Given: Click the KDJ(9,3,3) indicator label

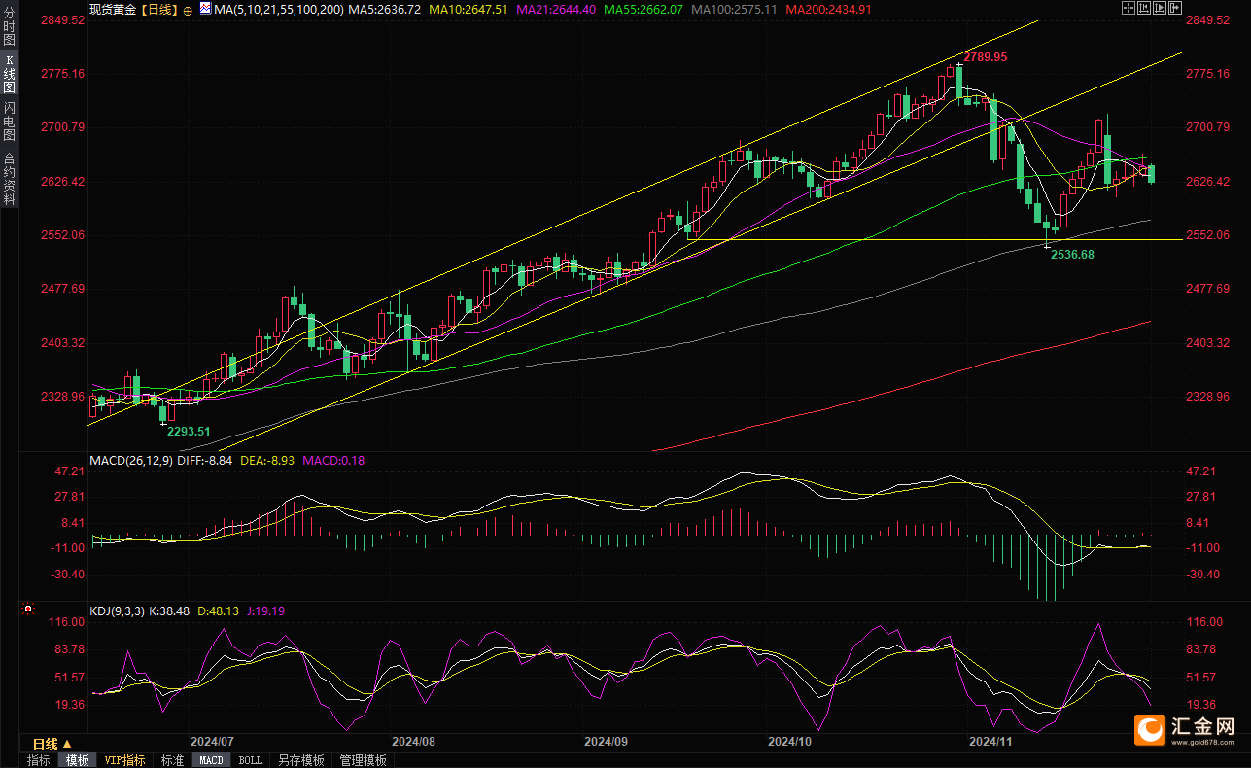Looking at the screenshot, I should (116, 611).
